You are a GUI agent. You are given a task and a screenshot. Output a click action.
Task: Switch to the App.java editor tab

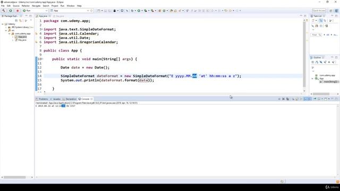(43, 16)
